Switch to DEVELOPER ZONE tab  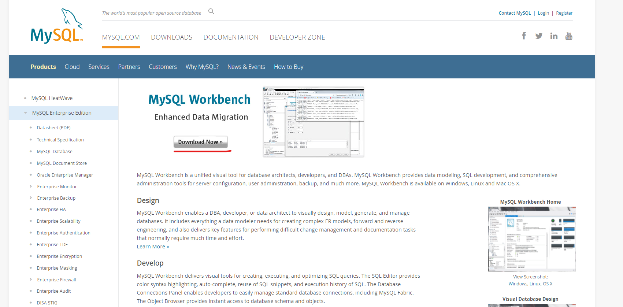click(297, 37)
